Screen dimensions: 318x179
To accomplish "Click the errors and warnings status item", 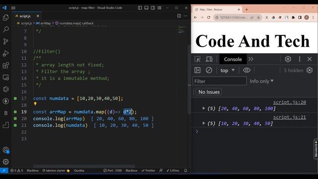I will click(16, 171).
